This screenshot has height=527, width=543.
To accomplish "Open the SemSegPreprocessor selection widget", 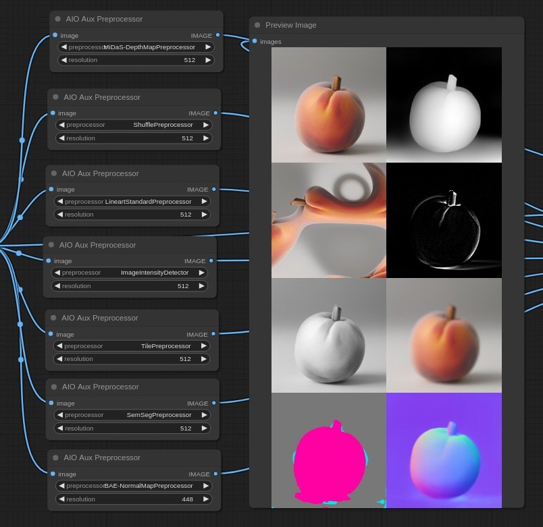I will click(132, 415).
